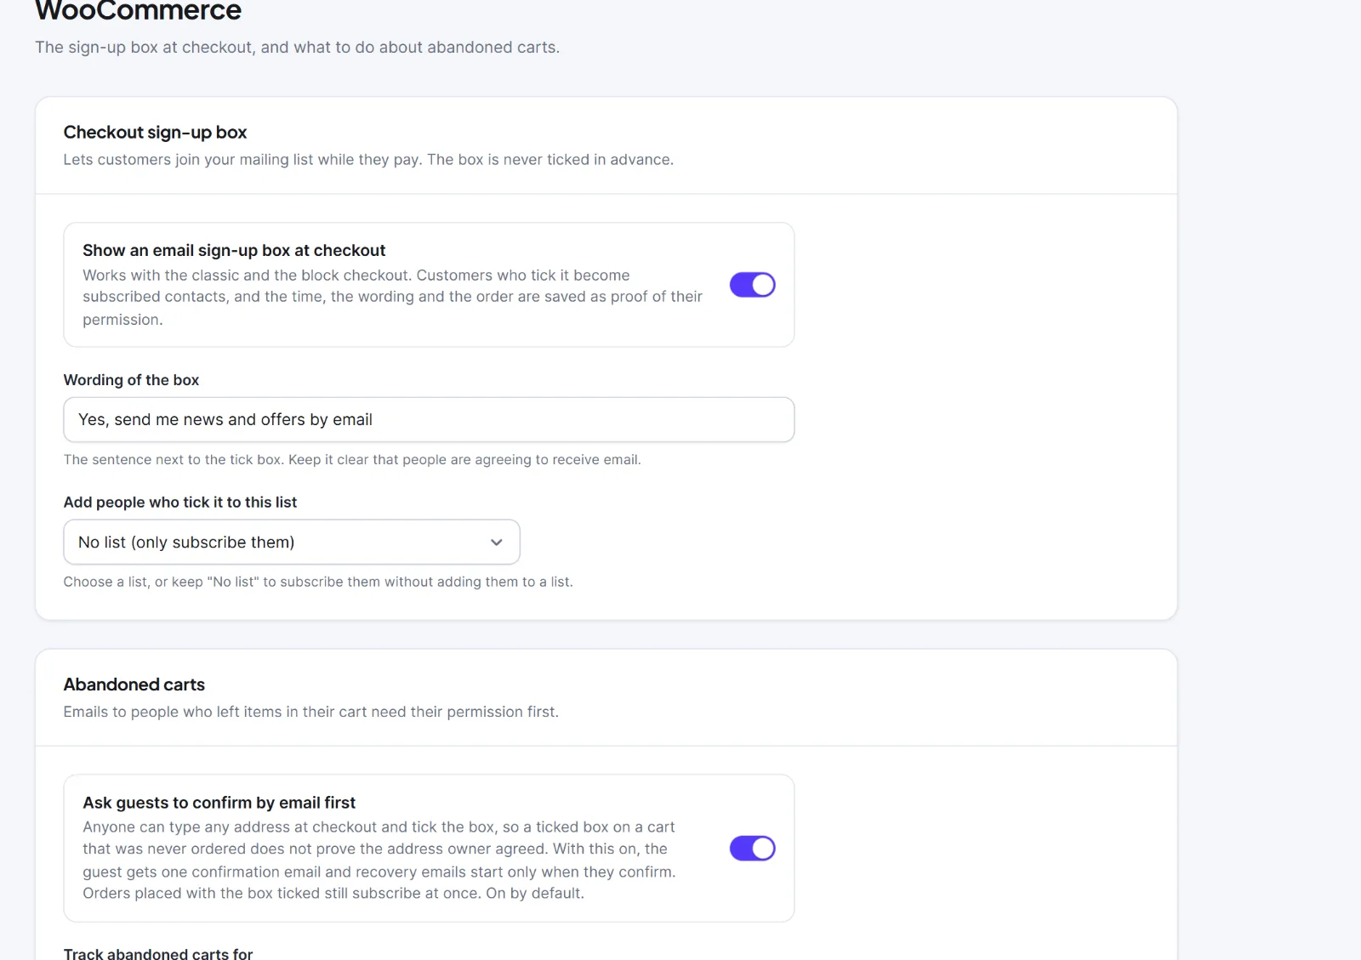The width and height of the screenshot is (1361, 960).
Task: Toggle the email sign-up box at checkout switch
Action: pos(752,285)
